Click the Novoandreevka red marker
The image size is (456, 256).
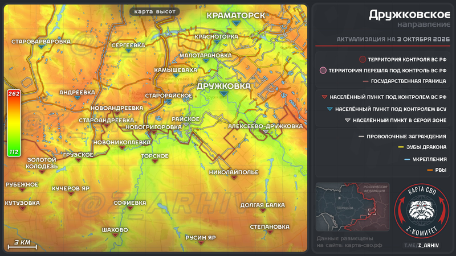(117, 113)
